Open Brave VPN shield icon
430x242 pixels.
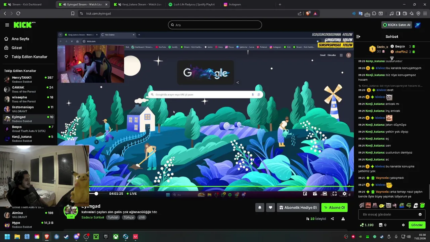(418, 13)
